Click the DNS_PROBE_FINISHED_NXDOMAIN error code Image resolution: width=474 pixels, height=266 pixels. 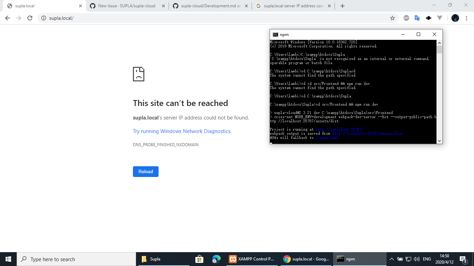click(166, 145)
